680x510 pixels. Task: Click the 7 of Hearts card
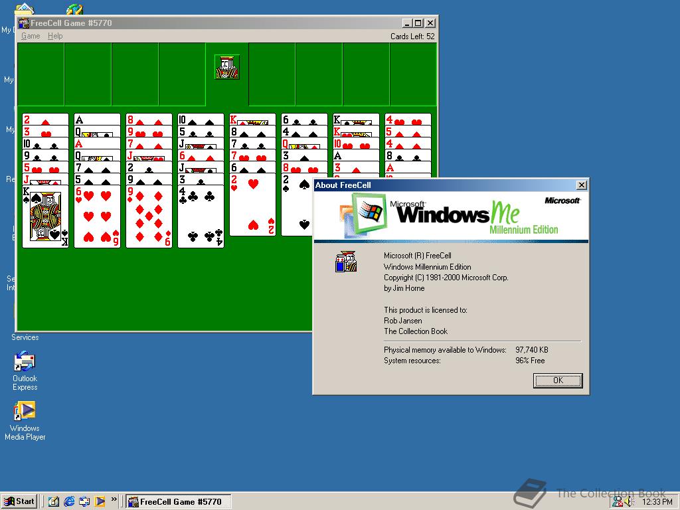coord(252,155)
